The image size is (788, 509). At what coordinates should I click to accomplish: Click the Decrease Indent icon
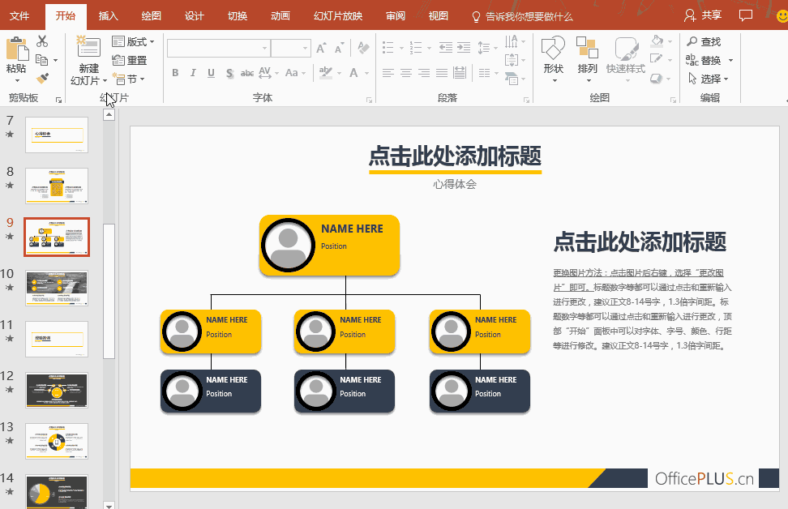(445, 48)
